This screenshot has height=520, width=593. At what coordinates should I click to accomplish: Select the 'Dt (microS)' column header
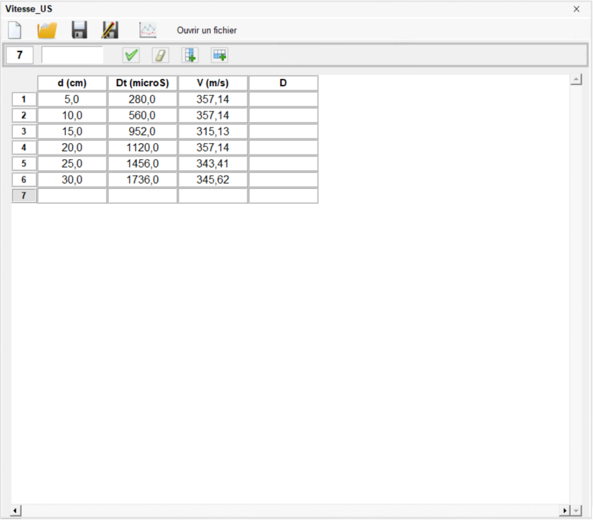click(142, 83)
